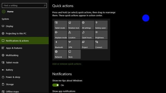Select the Tablet mode quick action tile
This screenshot has width=166, height=93.
click(61, 25)
